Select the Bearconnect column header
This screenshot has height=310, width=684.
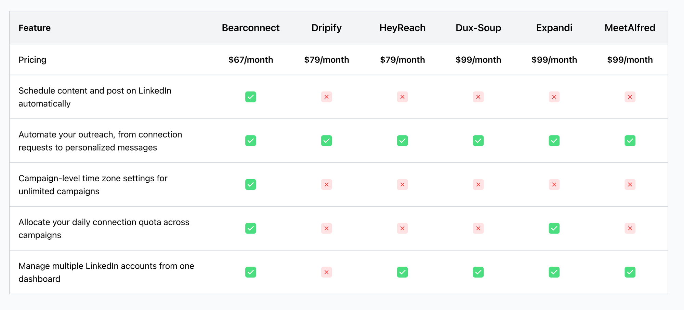[x=251, y=28]
